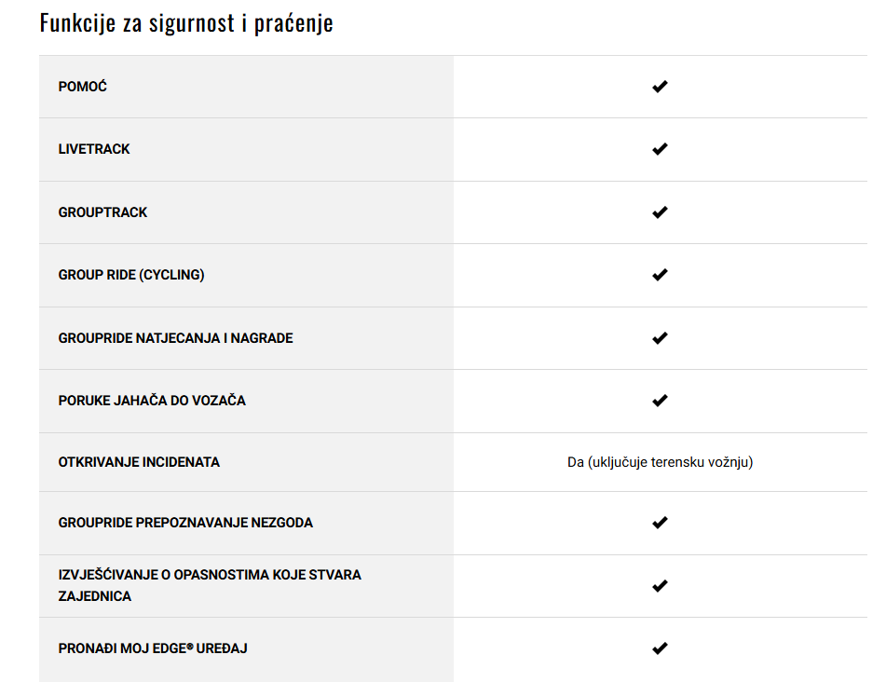Click the PRONAĐI MOJ EDGE UREĐAJ label
The image size is (886, 682).
[153, 648]
